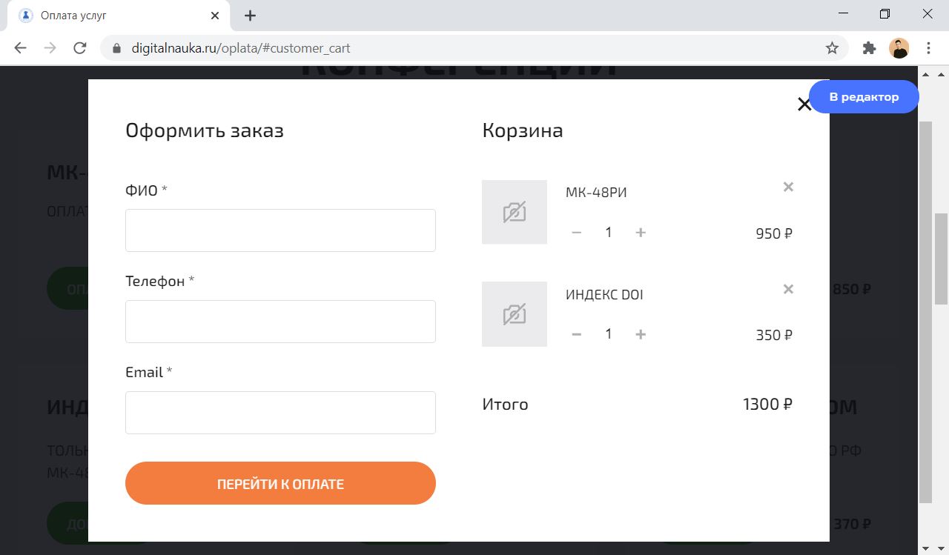Click the ИНДЕКС DOI product image placeholder

click(x=515, y=314)
